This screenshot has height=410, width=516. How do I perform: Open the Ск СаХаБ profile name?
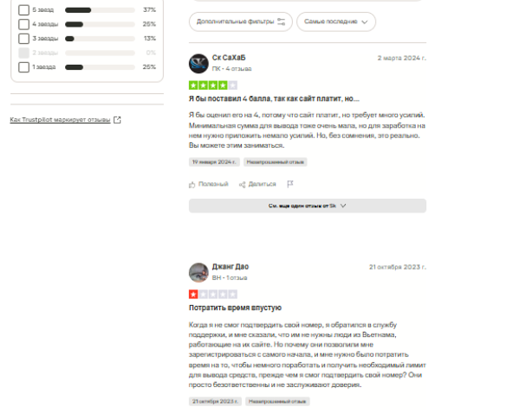(x=229, y=58)
